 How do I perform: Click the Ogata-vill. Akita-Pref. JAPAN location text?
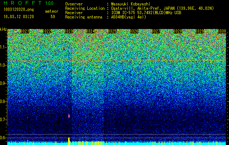162,8
